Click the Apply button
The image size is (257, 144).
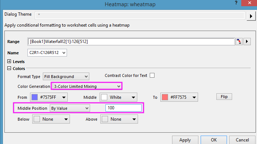185,140
